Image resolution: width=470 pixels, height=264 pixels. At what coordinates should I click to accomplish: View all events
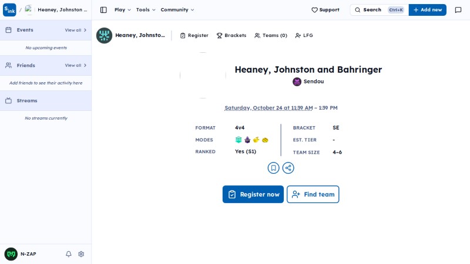pyautogui.click(x=76, y=30)
